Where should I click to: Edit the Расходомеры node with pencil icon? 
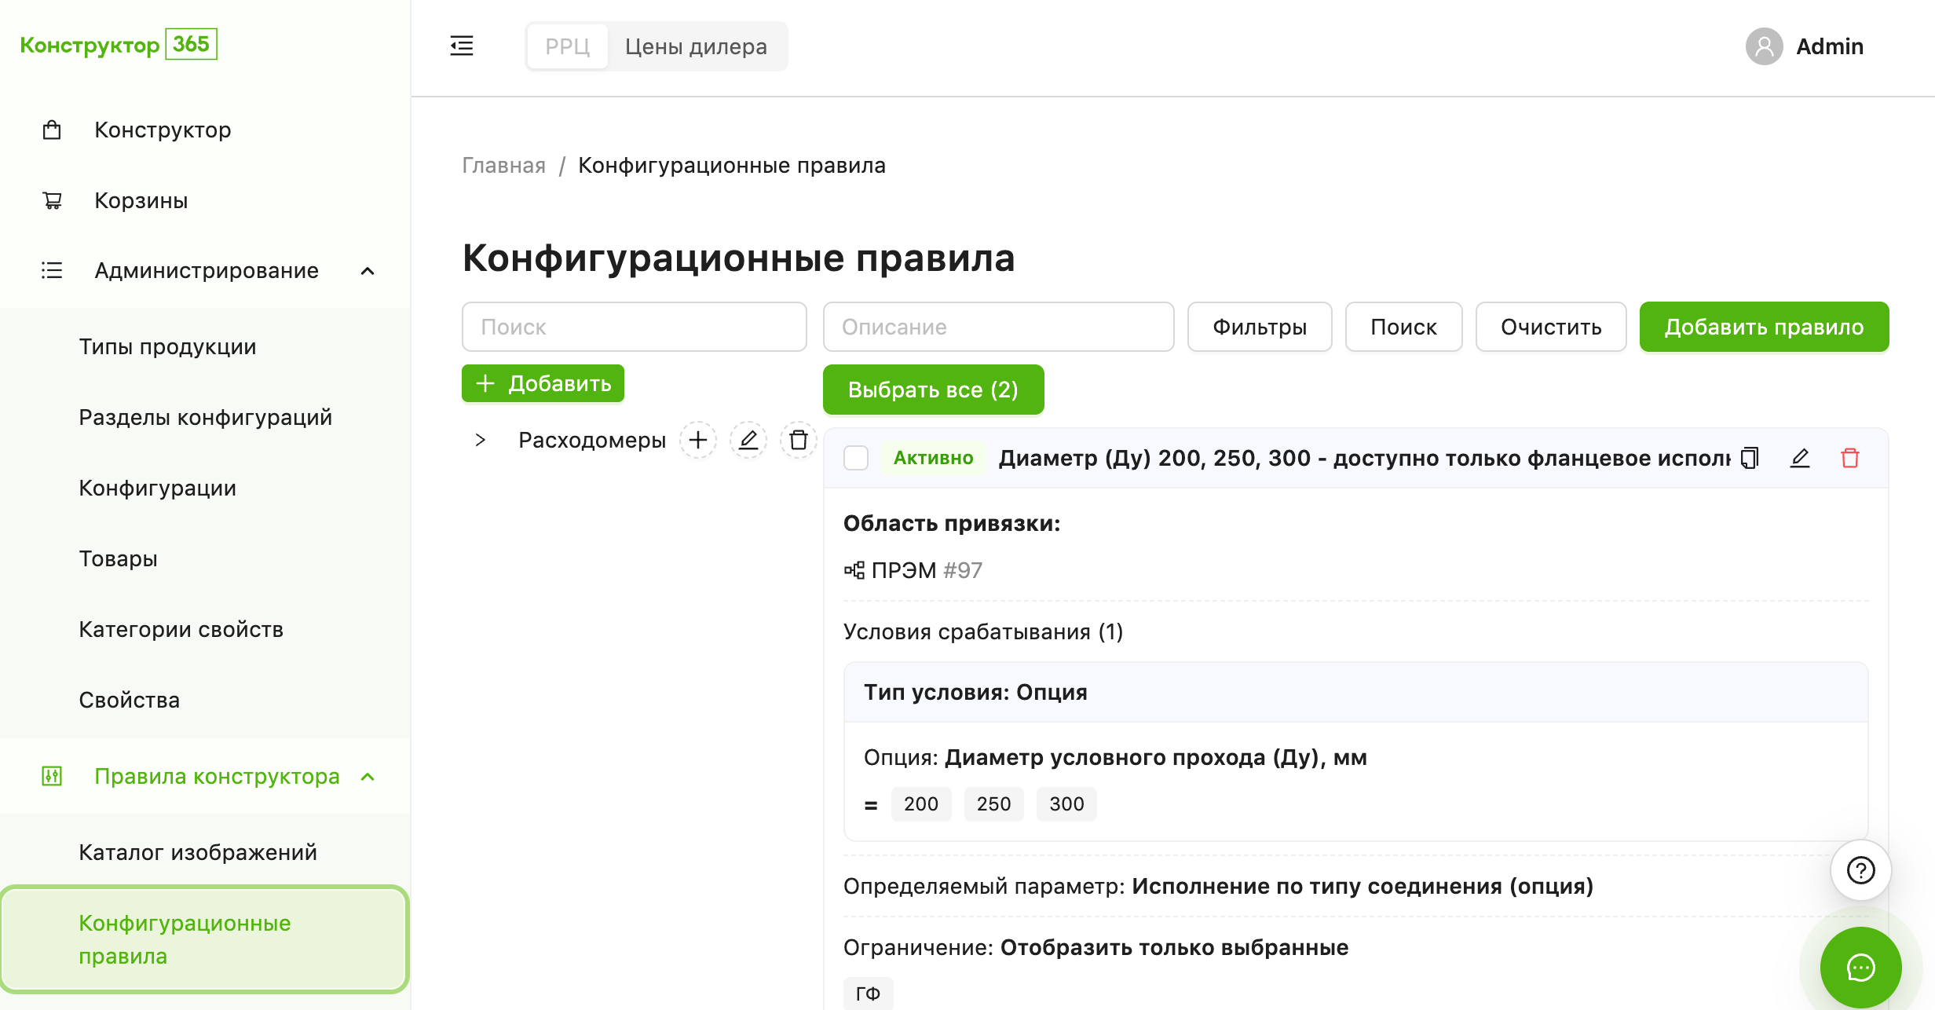748,440
